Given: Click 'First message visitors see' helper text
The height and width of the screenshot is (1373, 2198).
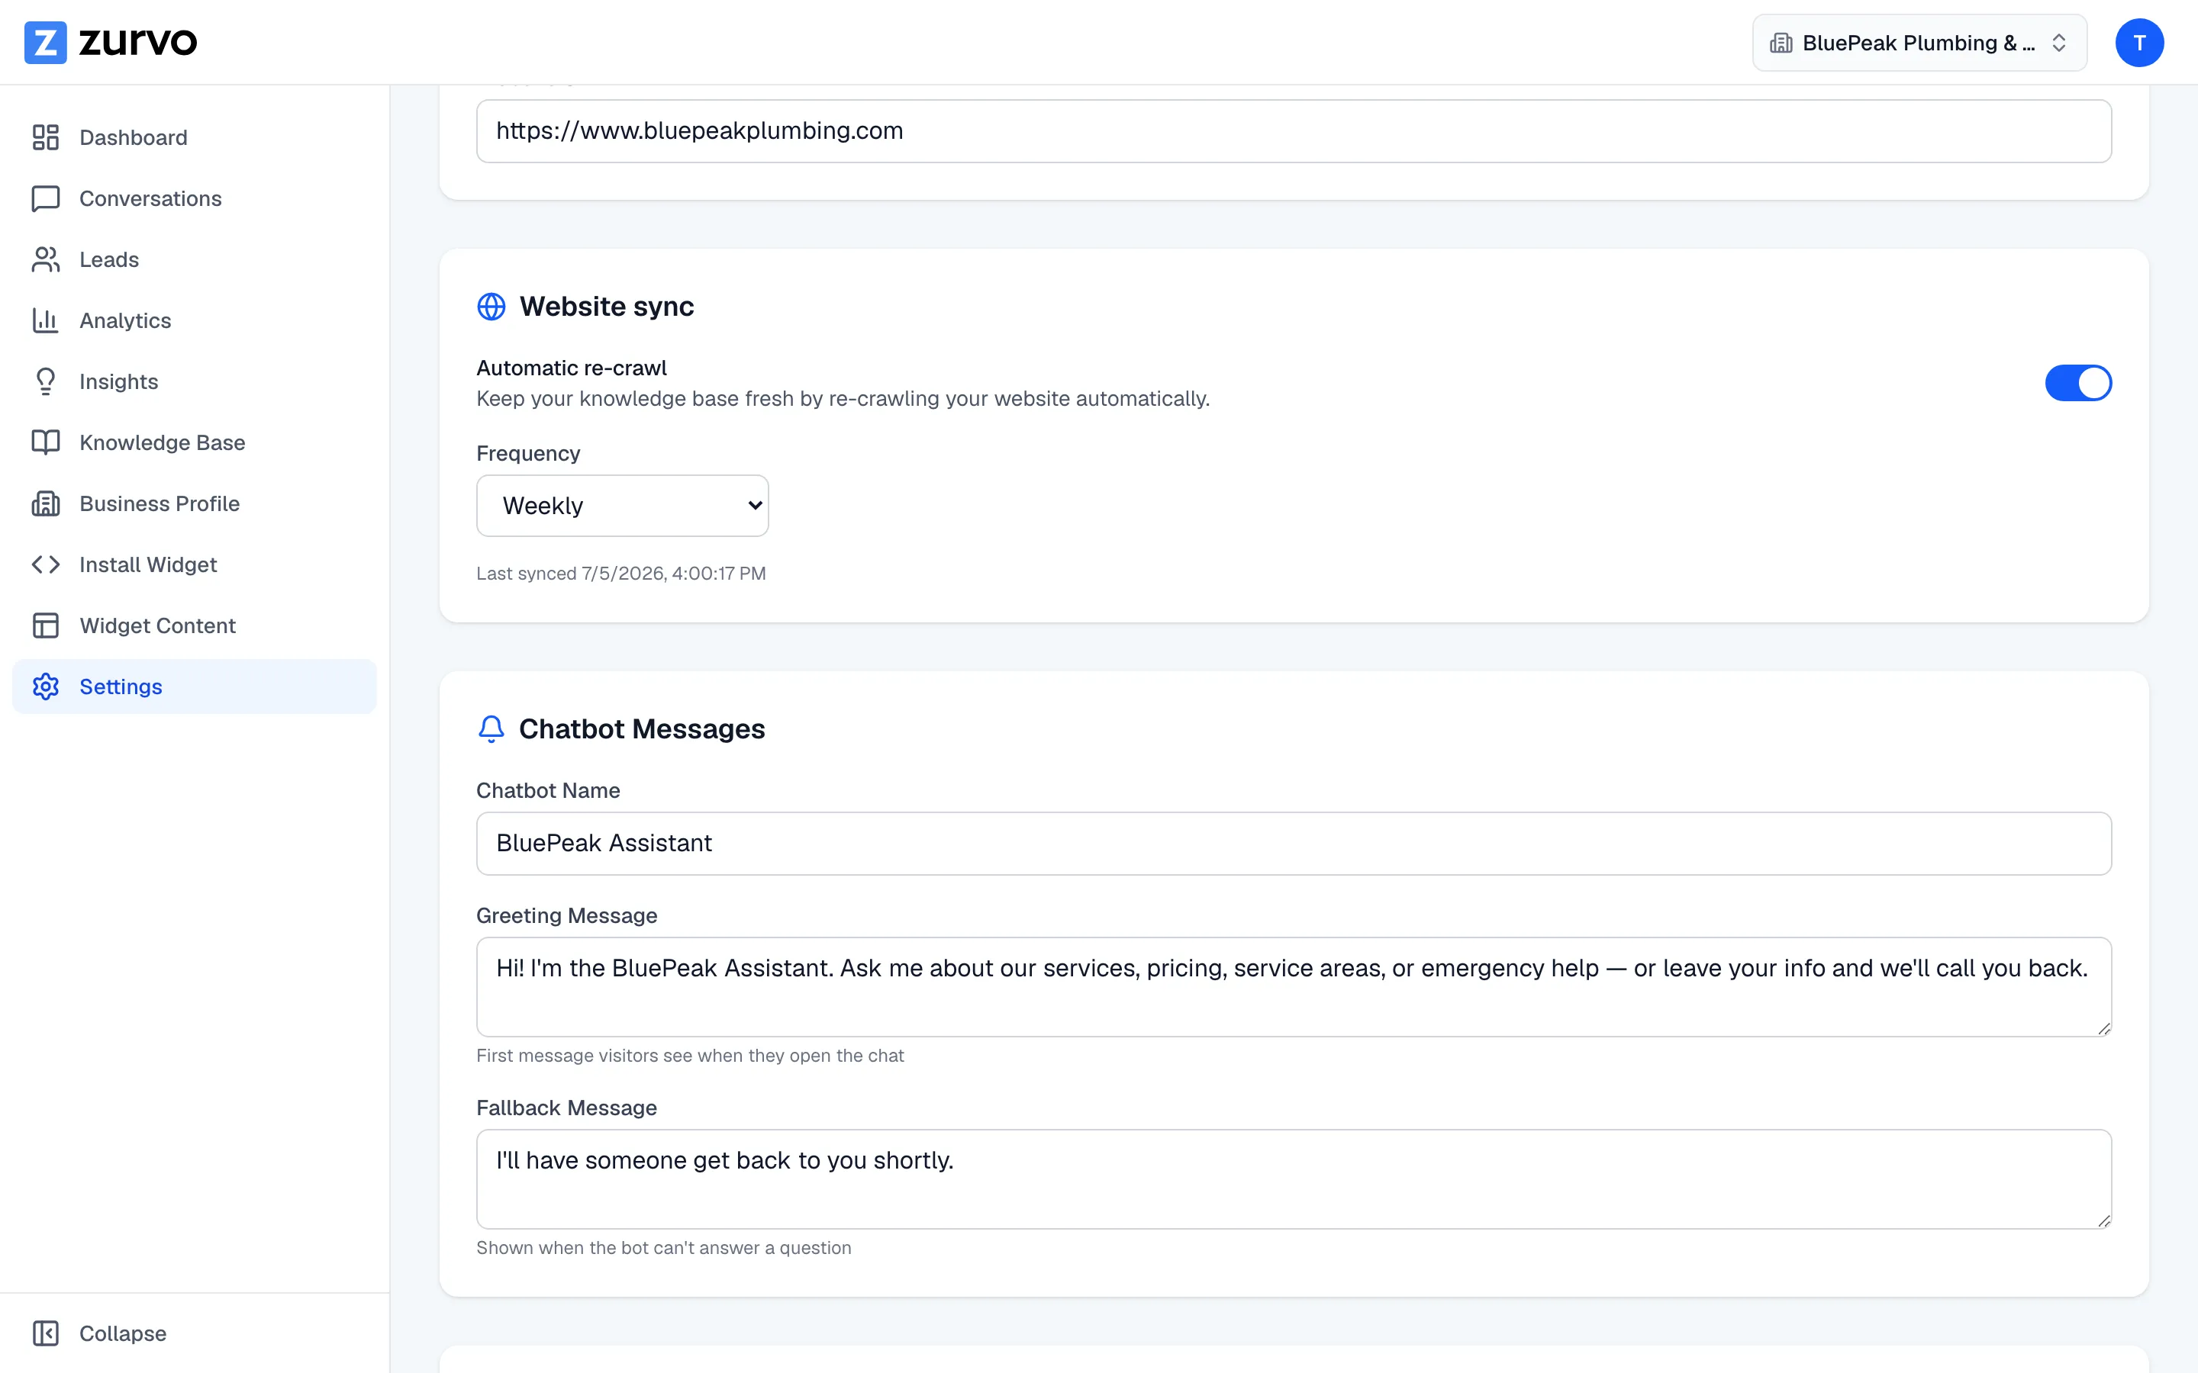Looking at the screenshot, I should (690, 1056).
